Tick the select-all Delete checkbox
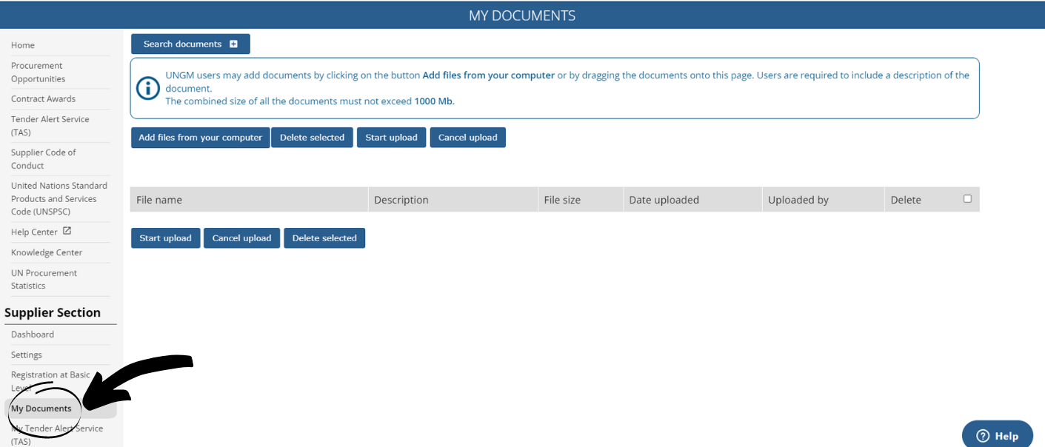The width and height of the screenshot is (1045, 447). (967, 198)
